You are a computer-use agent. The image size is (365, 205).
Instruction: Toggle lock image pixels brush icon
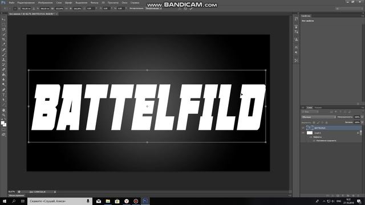[318, 122]
